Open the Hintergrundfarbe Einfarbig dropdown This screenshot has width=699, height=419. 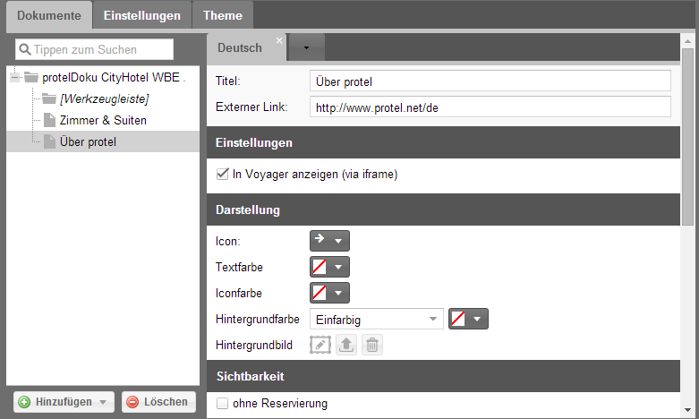377,319
